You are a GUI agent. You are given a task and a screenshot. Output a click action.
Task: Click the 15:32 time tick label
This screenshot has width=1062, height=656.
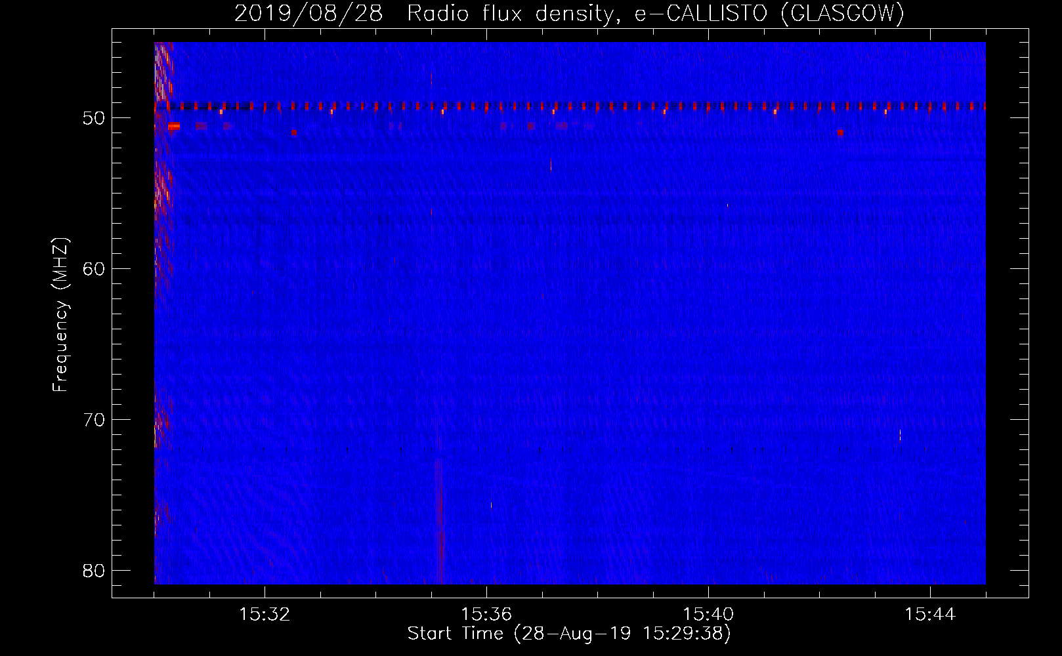tap(265, 615)
